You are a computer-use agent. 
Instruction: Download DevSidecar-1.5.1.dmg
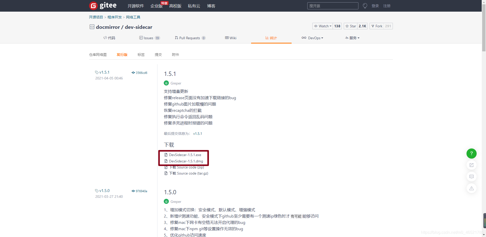pyautogui.click(x=186, y=161)
